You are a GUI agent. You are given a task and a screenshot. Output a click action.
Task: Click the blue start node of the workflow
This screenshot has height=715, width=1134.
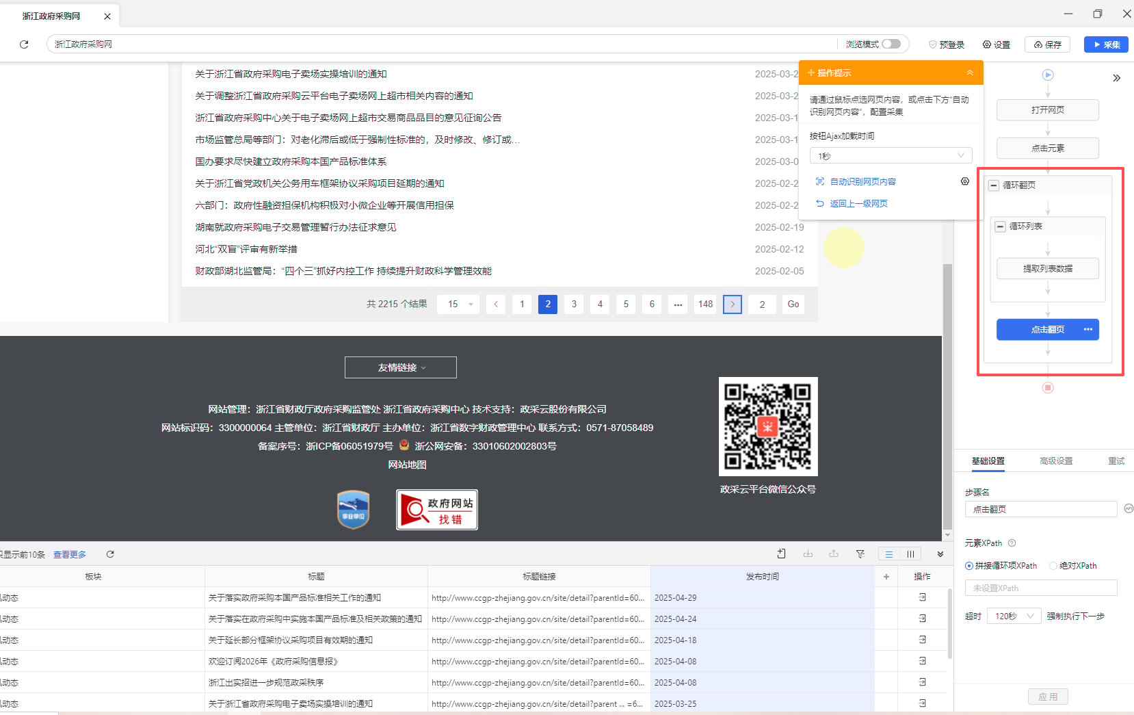(x=1048, y=75)
